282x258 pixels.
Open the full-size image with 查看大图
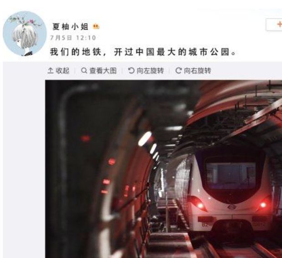103,71
